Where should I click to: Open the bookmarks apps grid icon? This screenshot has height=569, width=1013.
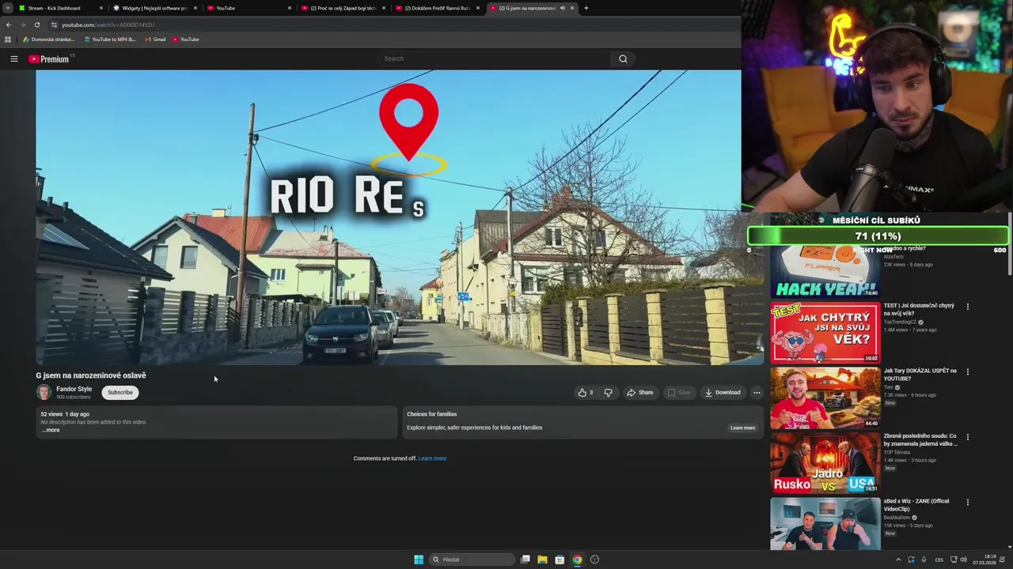(8, 40)
